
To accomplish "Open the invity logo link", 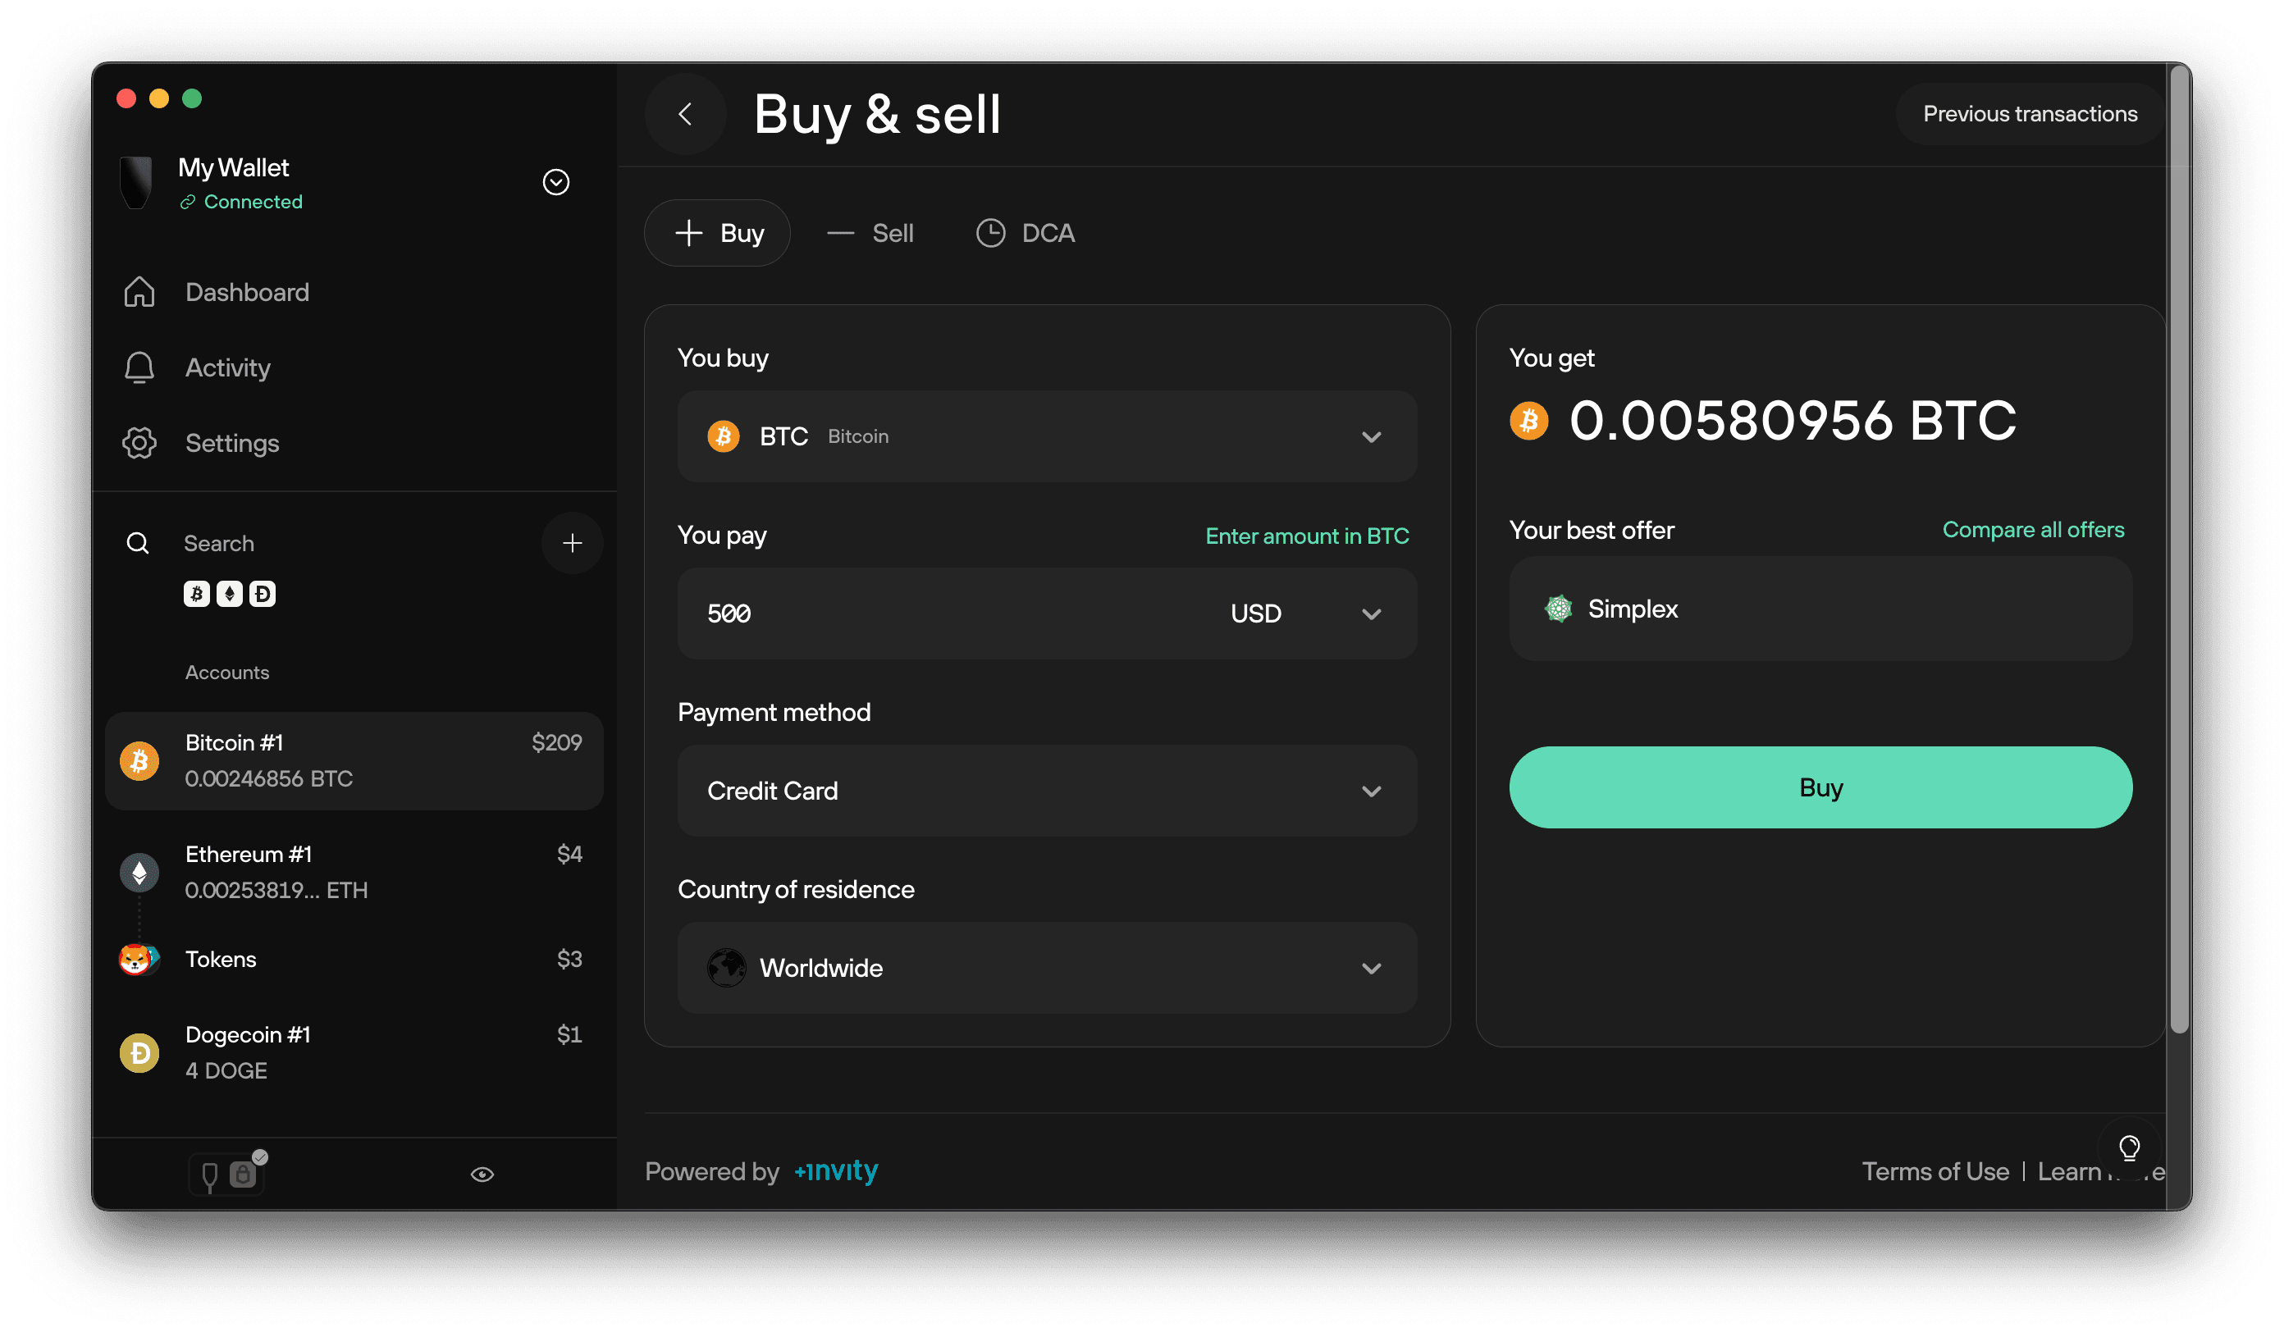I will (836, 1170).
